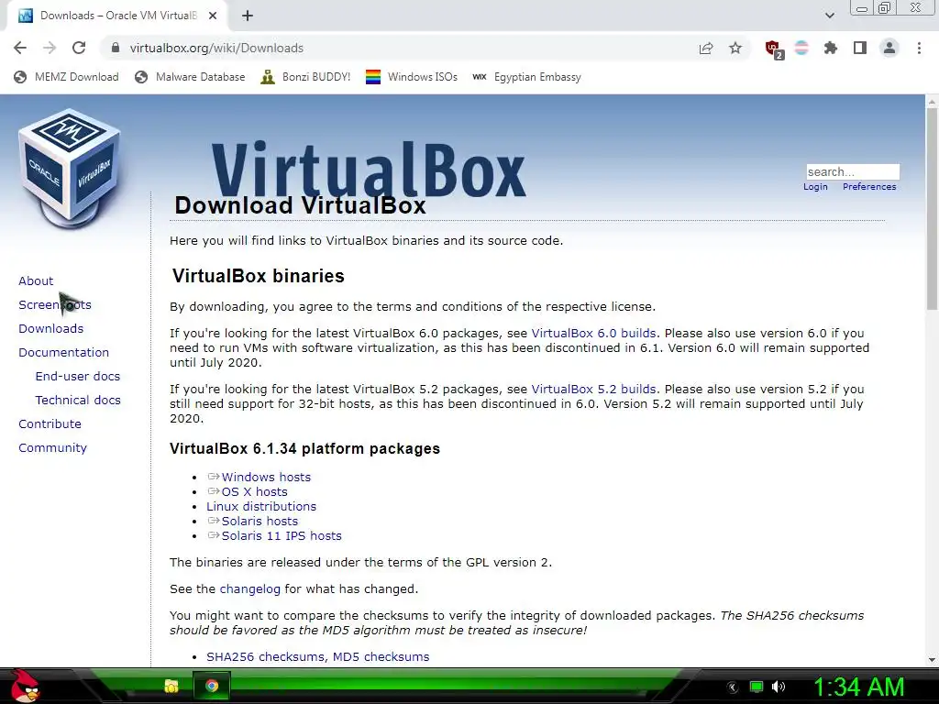
Task: Open the Angry Birds start menu button
Action: [25, 686]
